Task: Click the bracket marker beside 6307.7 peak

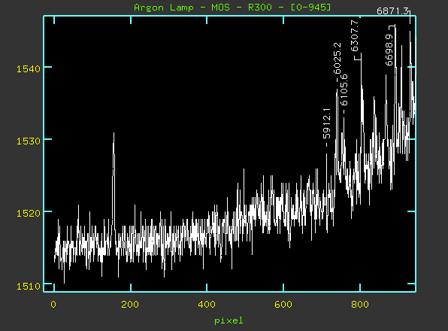Action: pos(358,58)
